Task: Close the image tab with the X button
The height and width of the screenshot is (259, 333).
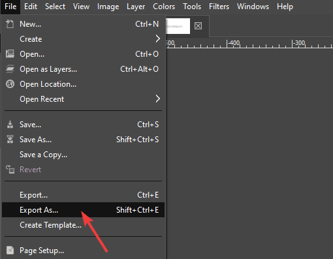Action: (198, 26)
